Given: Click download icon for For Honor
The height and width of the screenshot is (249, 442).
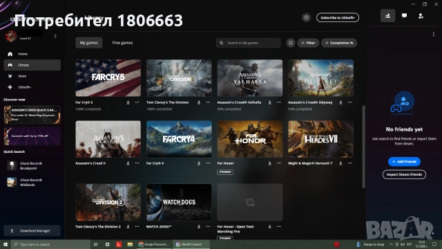Looking at the screenshot, I should click(x=270, y=163).
